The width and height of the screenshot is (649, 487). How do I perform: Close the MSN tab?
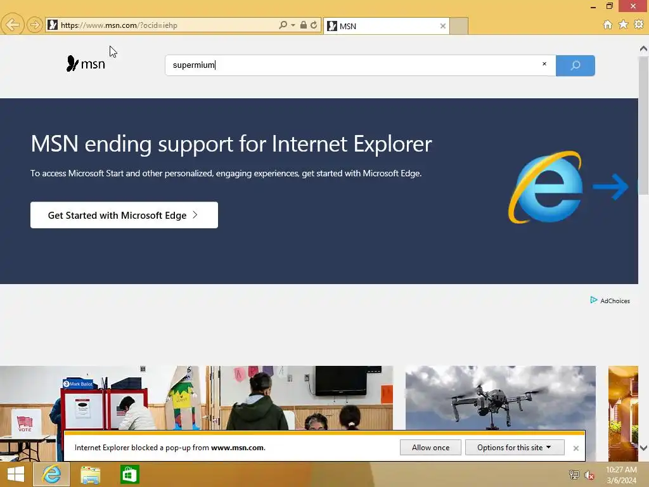coord(443,26)
